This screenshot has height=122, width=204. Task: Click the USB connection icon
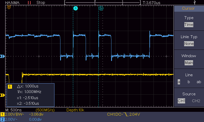[195, 2]
